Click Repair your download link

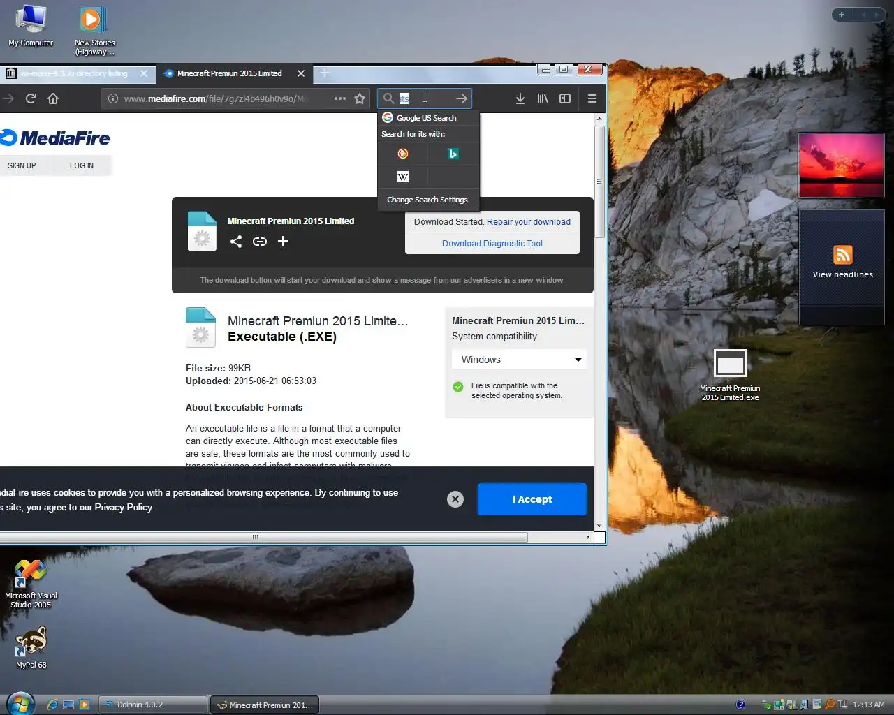(529, 222)
